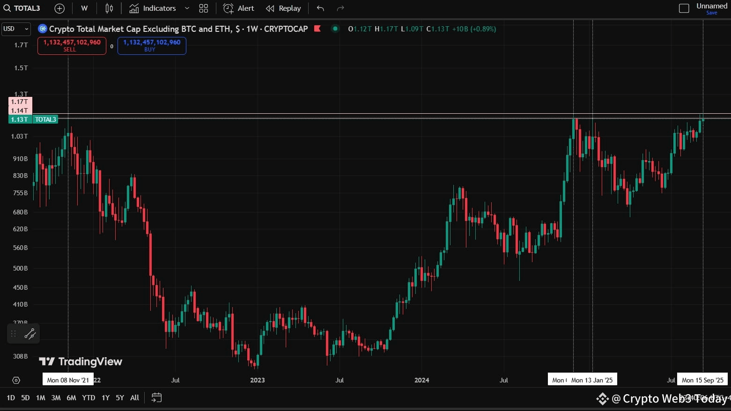Click the green market status dot

click(335, 29)
